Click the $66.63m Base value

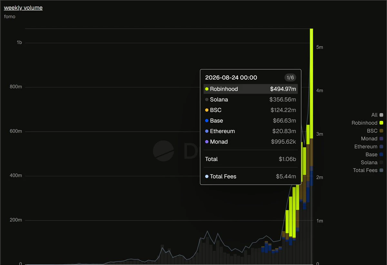(x=284, y=121)
